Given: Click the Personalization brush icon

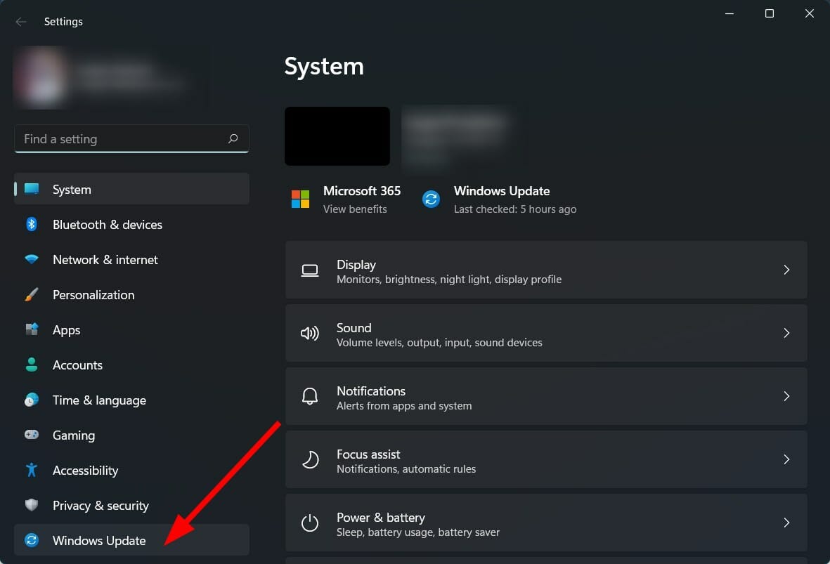Looking at the screenshot, I should tap(32, 294).
